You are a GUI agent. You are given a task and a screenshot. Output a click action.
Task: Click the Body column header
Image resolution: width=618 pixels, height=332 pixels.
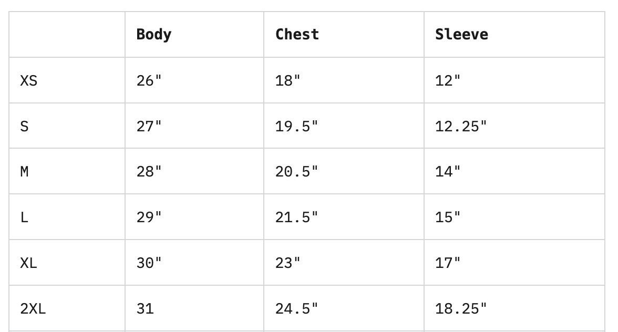pyautogui.click(x=154, y=35)
